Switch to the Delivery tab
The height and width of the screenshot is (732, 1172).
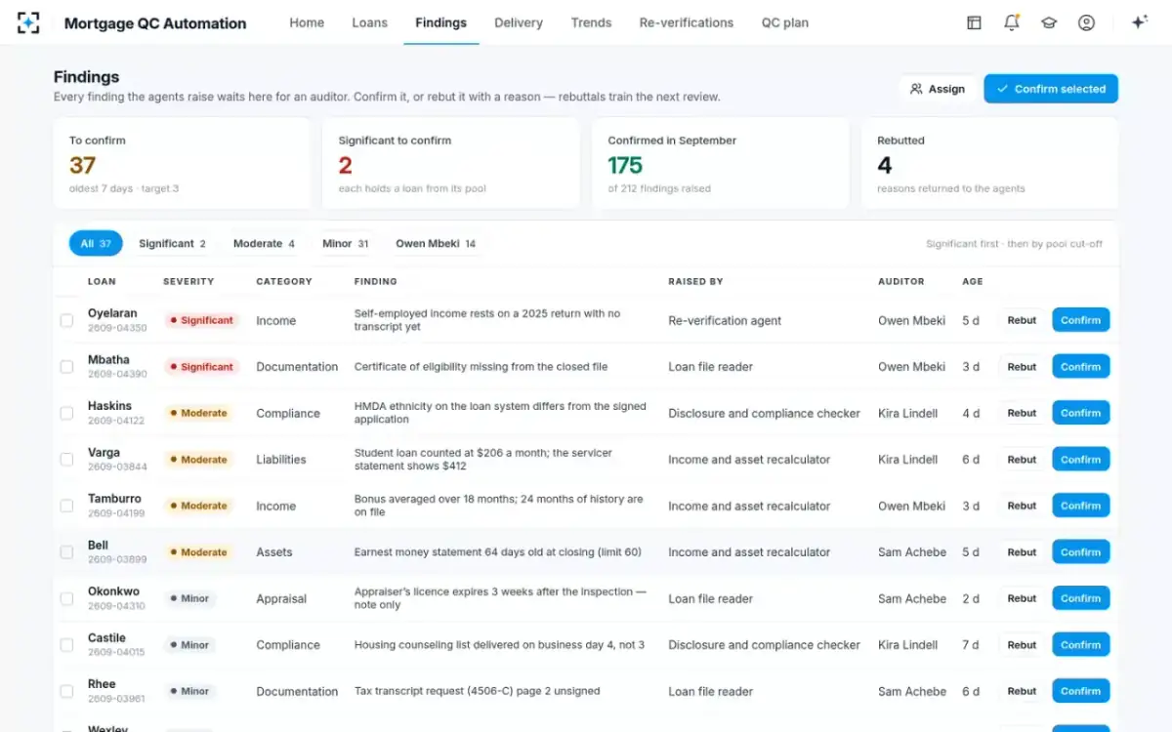[x=519, y=22]
